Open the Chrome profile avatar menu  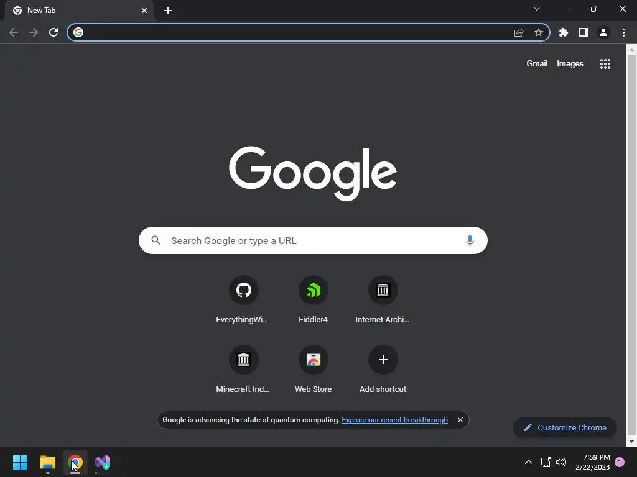(603, 32)
